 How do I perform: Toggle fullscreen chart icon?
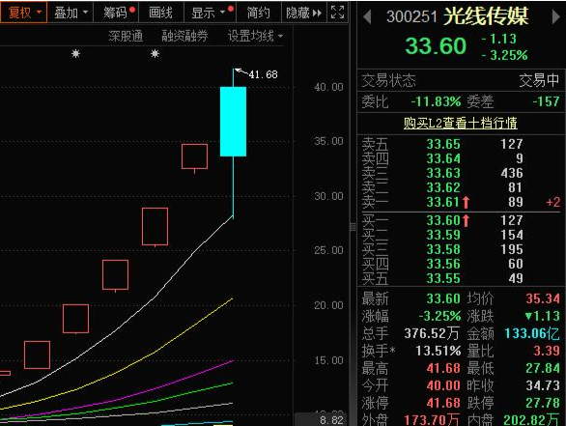coord(337,13)
